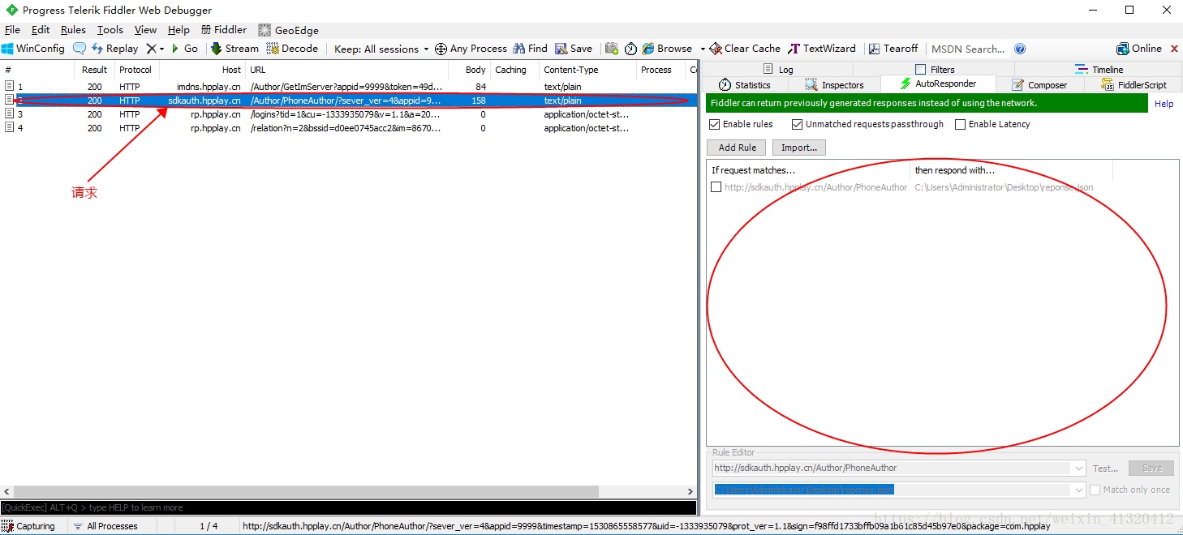Expand the response file dropdown
Screen dimensions: 1183x535
[1078, 490]
